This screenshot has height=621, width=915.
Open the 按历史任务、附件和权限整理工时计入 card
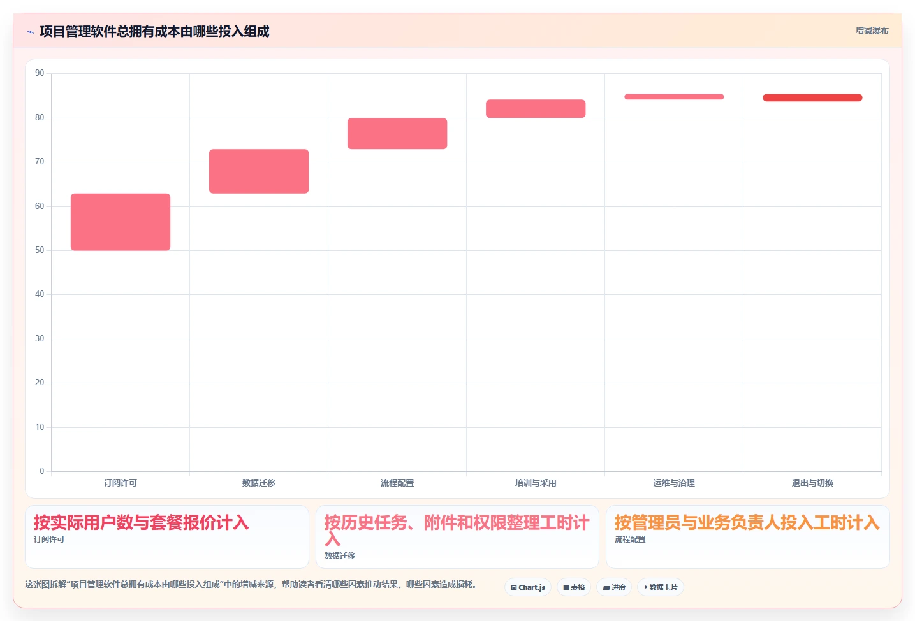(457, 537)
